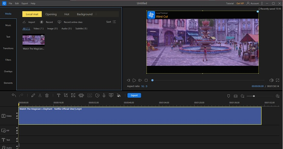Open the Sort options list

tap(111, 22)
